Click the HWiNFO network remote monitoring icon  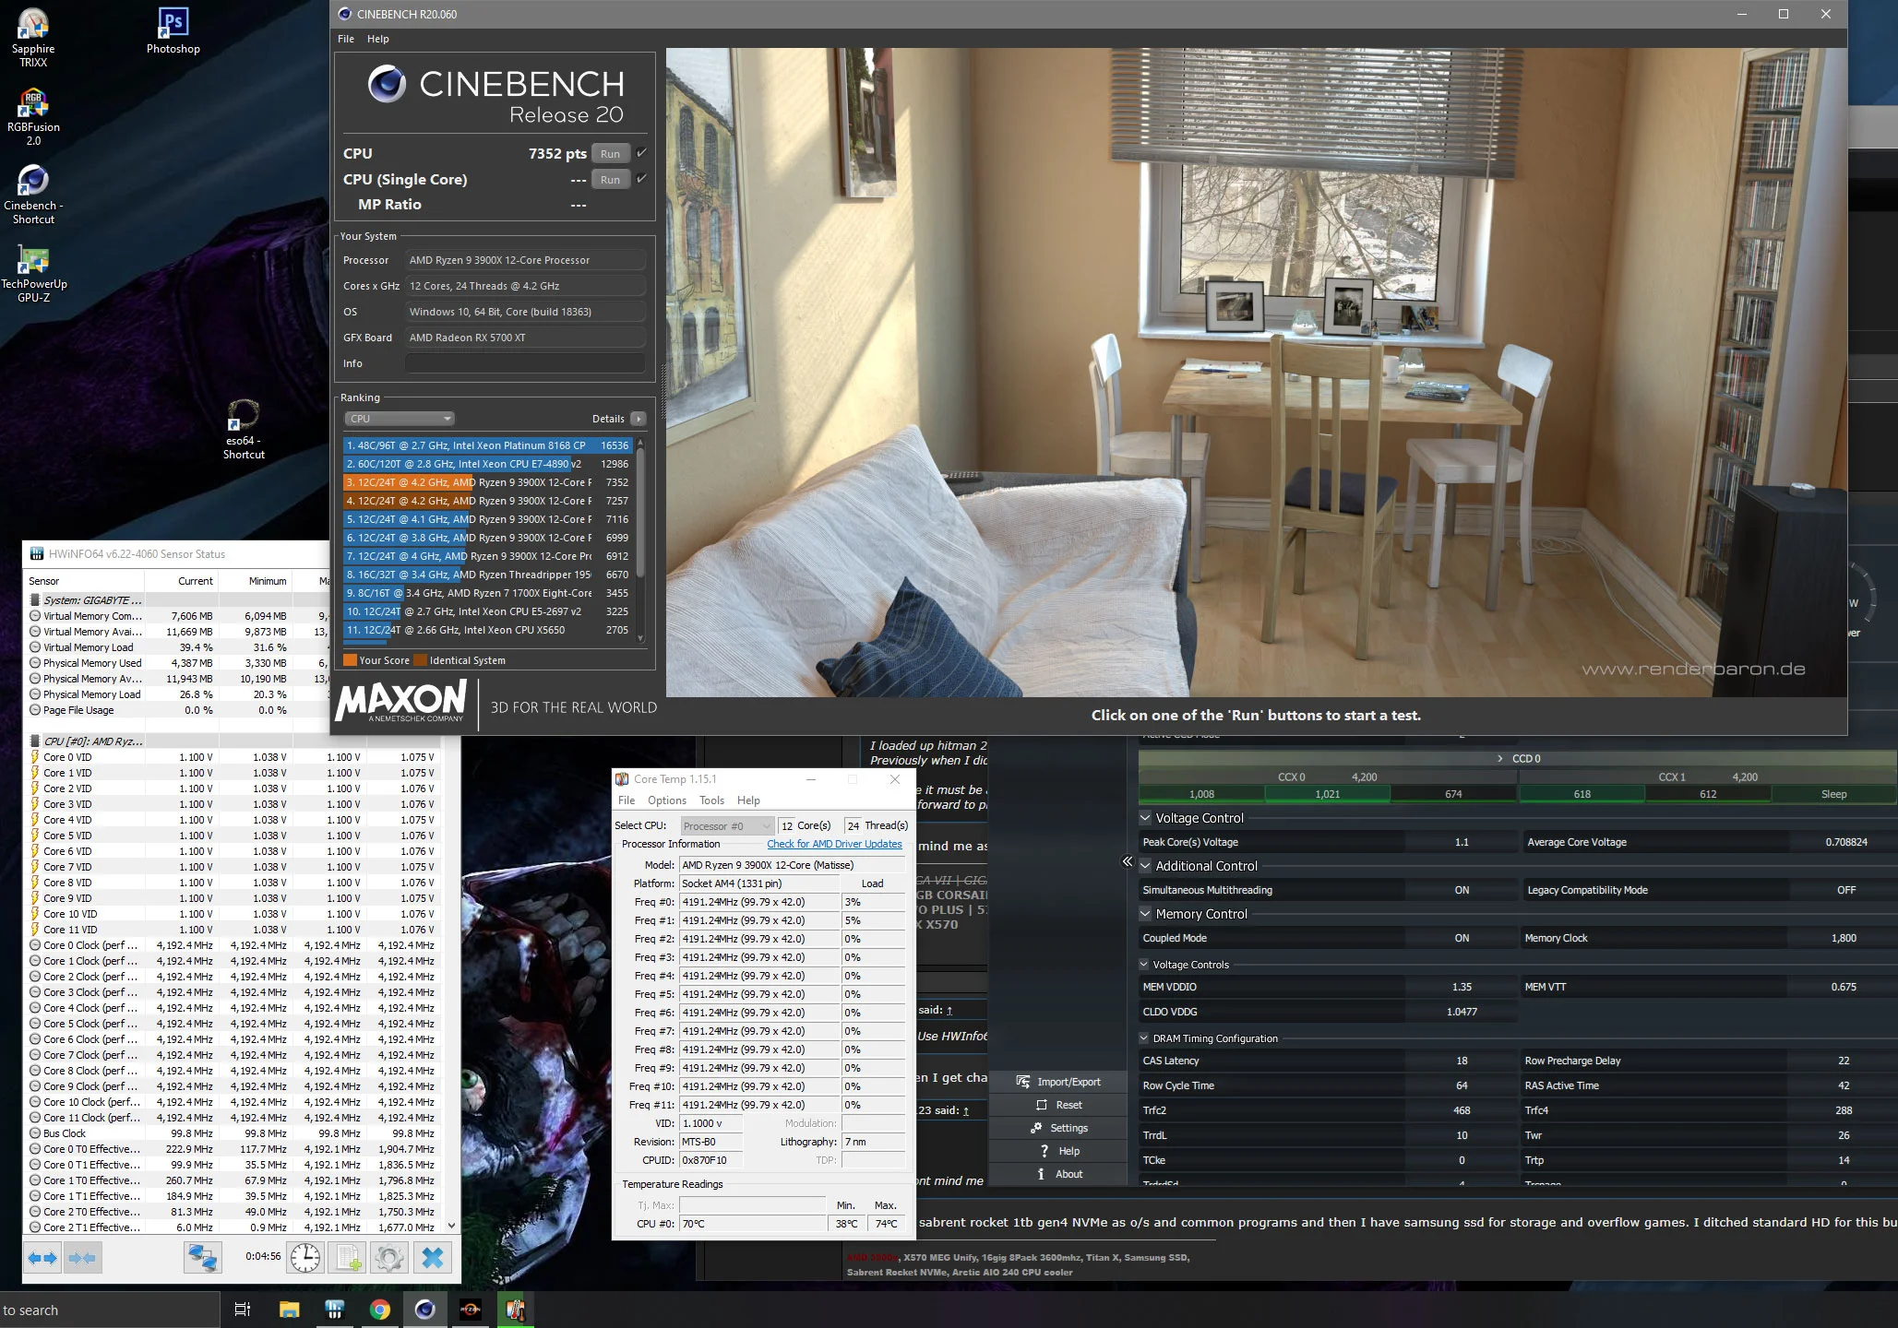pyautogui.click(x=202, y=1258)
